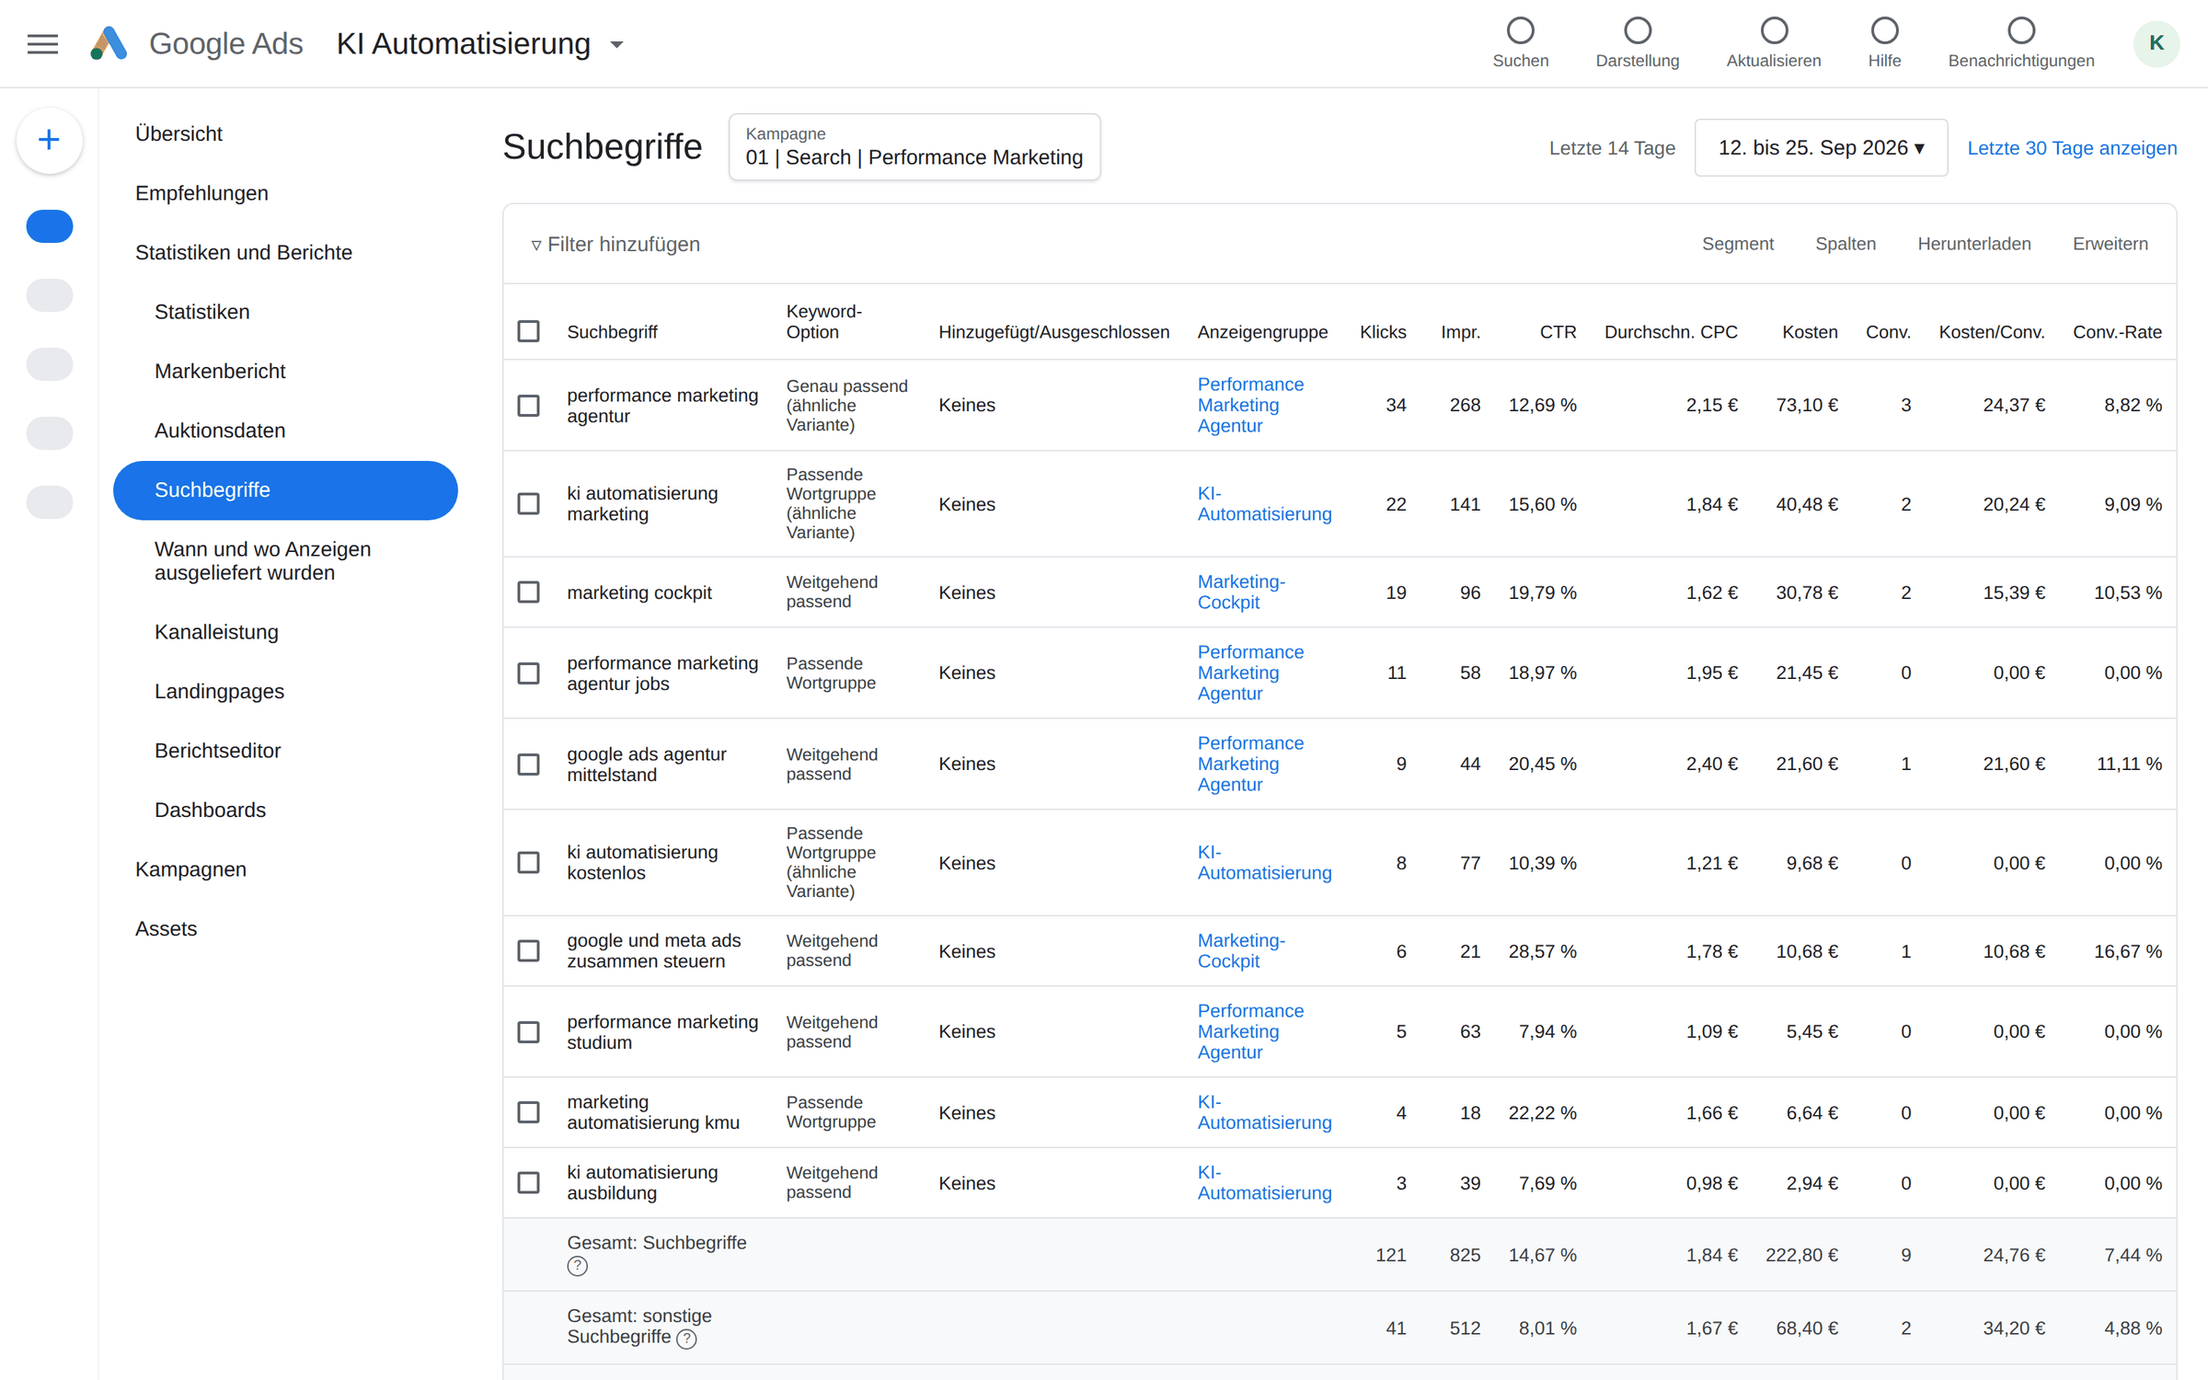Open Marketing-Cockpit link in 'marketing cockpit' row

[1241, 592]
